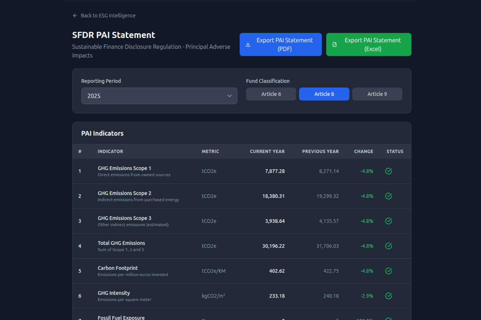The width and height of the screenshot is (481, 320).
Task: Go back to ESG Intelligence
Action: coord(108,16)
